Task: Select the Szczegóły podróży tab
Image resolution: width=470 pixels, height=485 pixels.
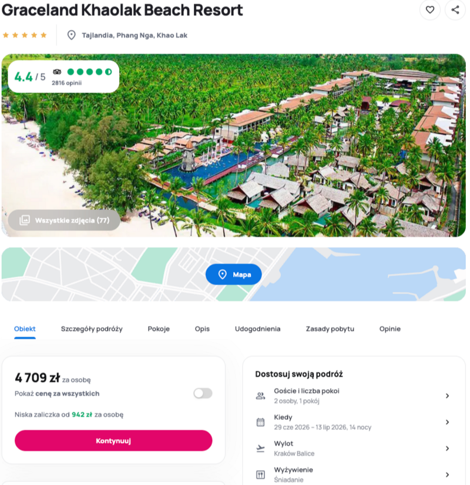Action: tap(92, 329)
